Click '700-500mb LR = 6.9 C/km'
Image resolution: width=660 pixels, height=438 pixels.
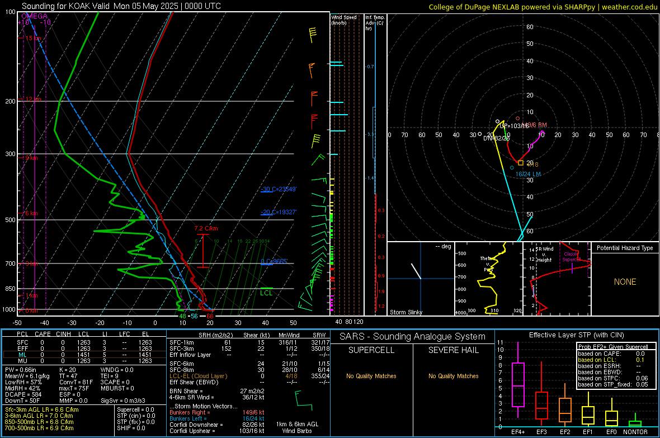pyautogui.click(x=39, y=428)
